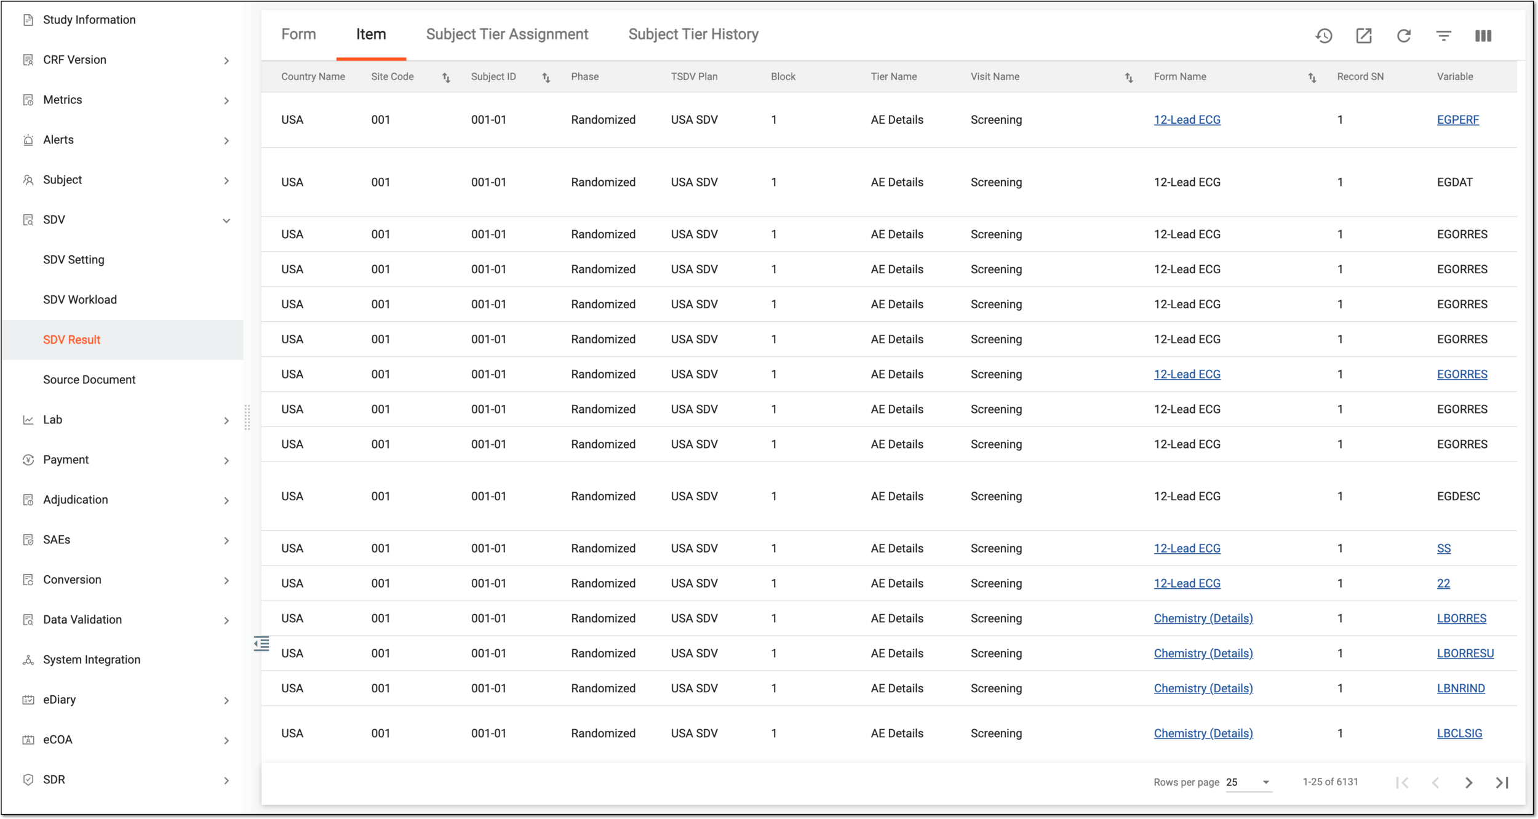The height and width of the screenshot is (819, 1538).
Task: Open the LBORRESU variable link
Action: [x=1465, y=653]
